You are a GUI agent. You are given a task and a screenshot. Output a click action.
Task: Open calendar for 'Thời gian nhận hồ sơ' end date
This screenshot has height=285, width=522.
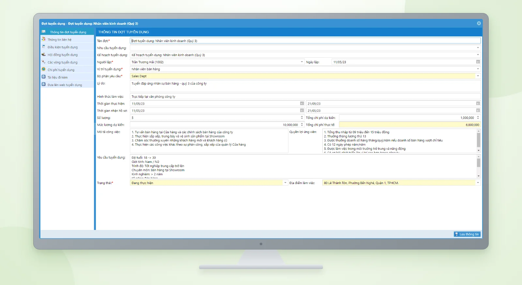pyautogui.click(x=478, y=111)
